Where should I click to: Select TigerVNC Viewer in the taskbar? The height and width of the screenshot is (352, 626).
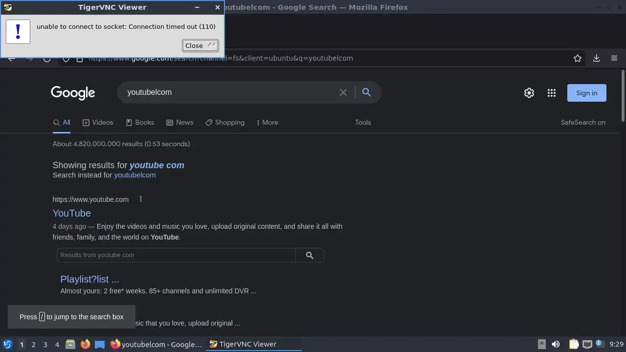pos(253,344)
